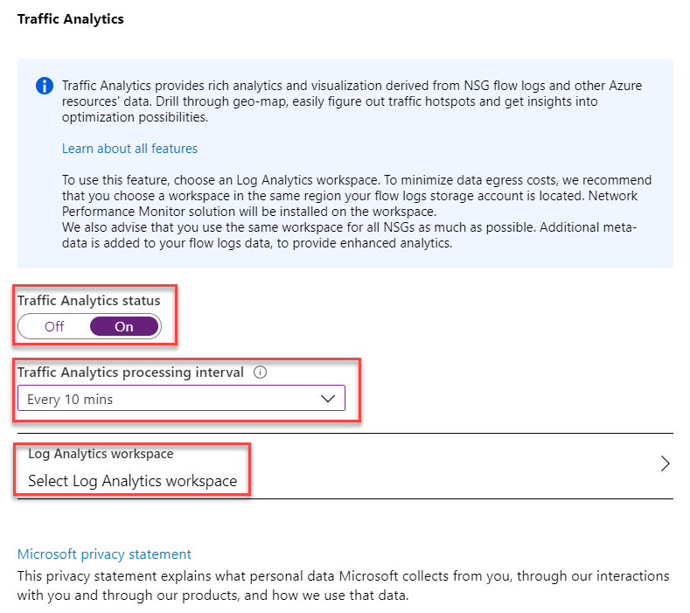The height and width of the screenshot is (613, 690).
Task: Select the On option for Traffic Analytics
Action: tap(124, 326)
